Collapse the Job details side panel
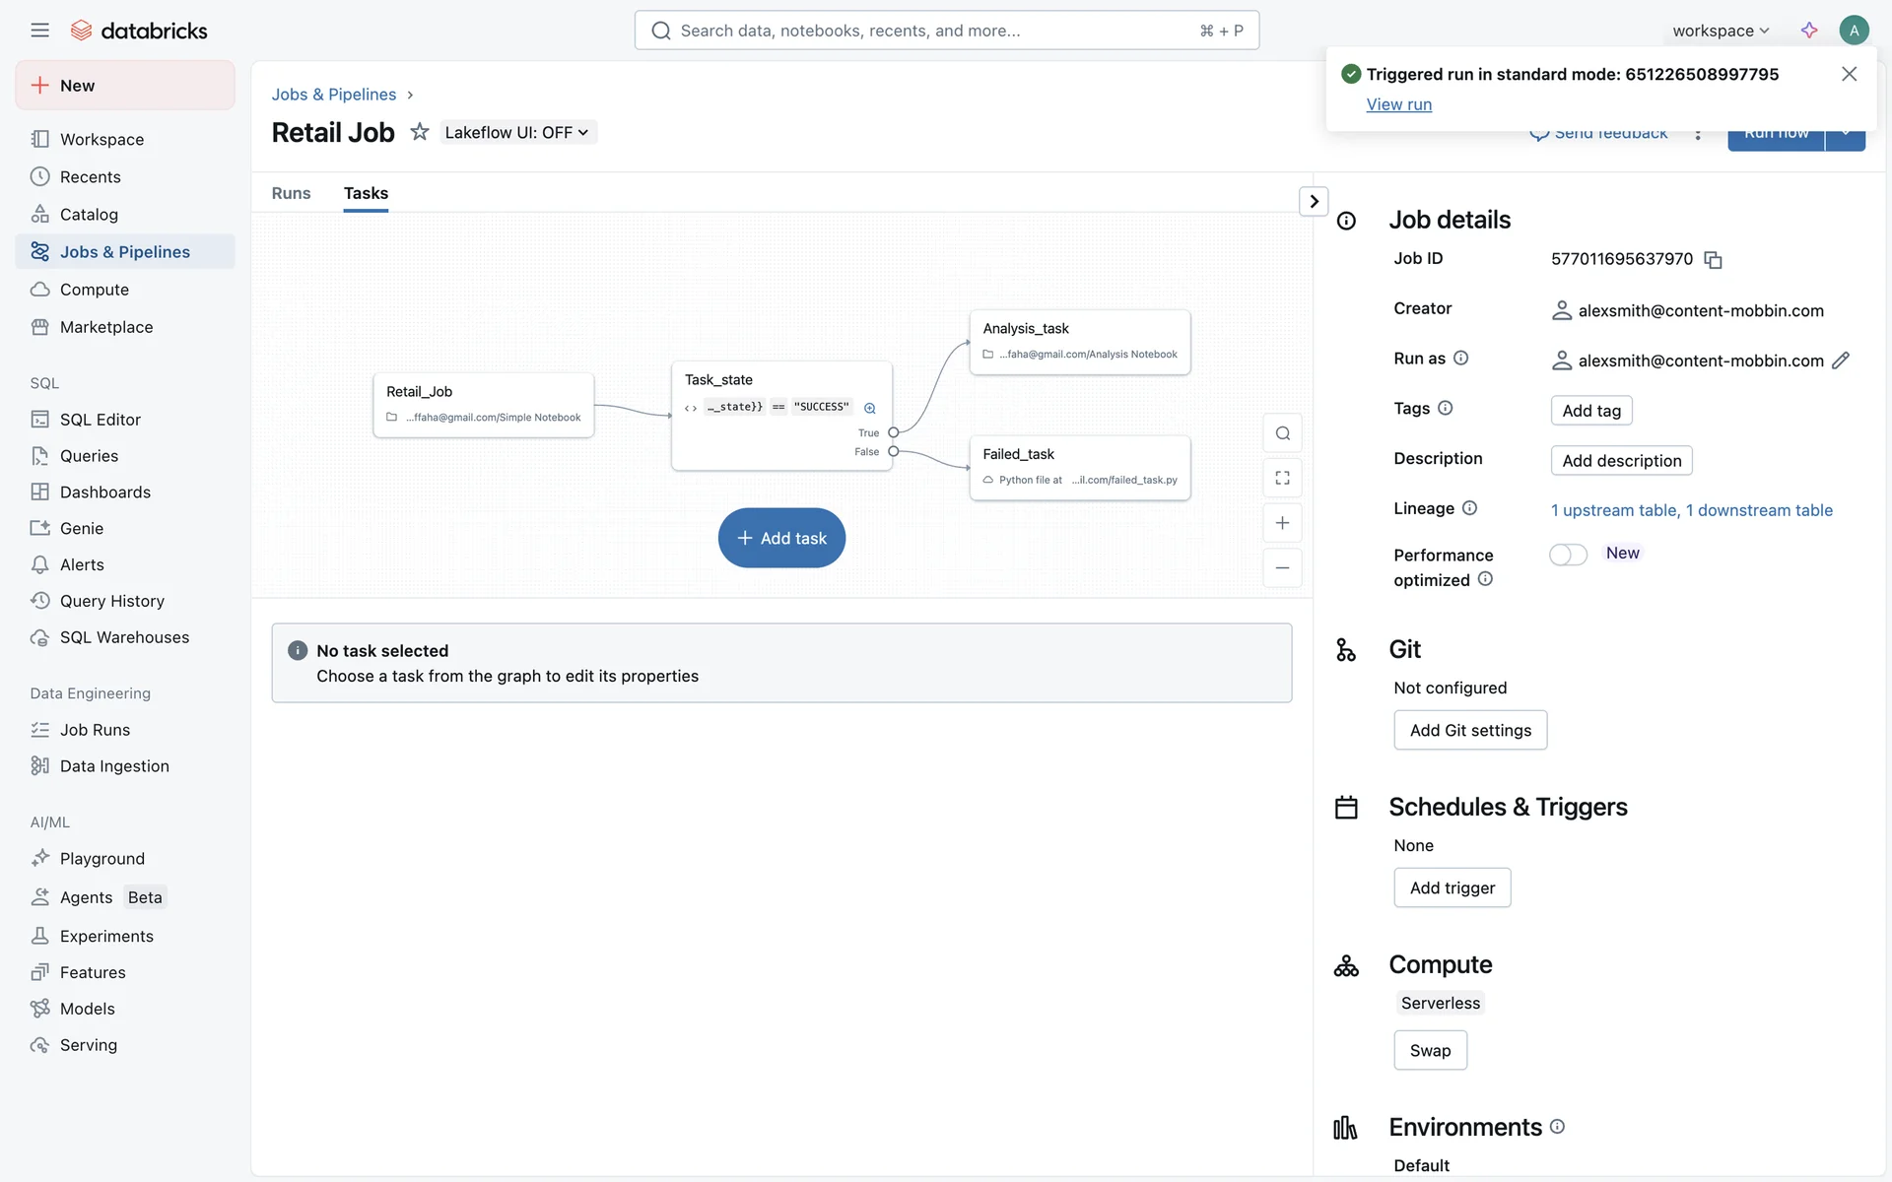Screen dimensions: 1892x1182 (1314, 201)
